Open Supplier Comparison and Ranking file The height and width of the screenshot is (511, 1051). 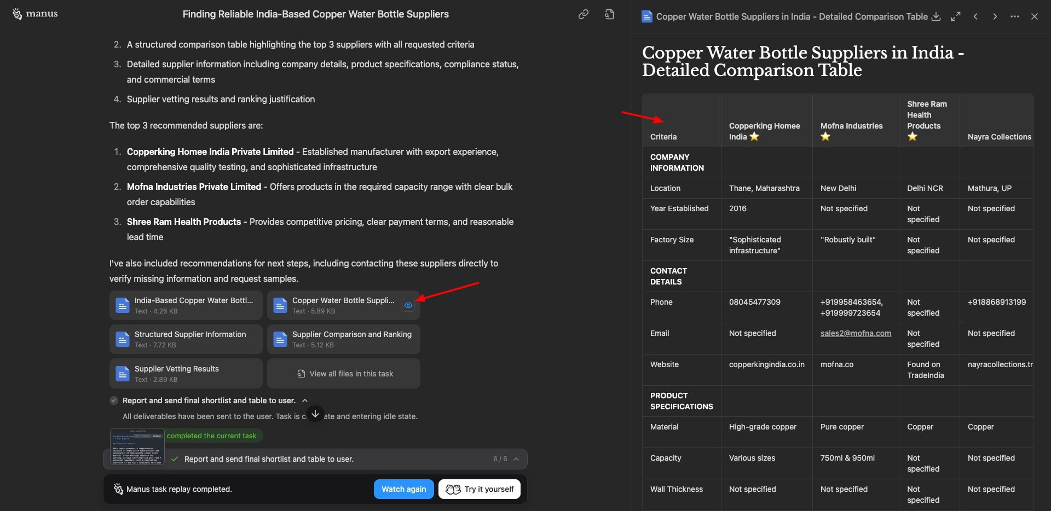(344, 339)
